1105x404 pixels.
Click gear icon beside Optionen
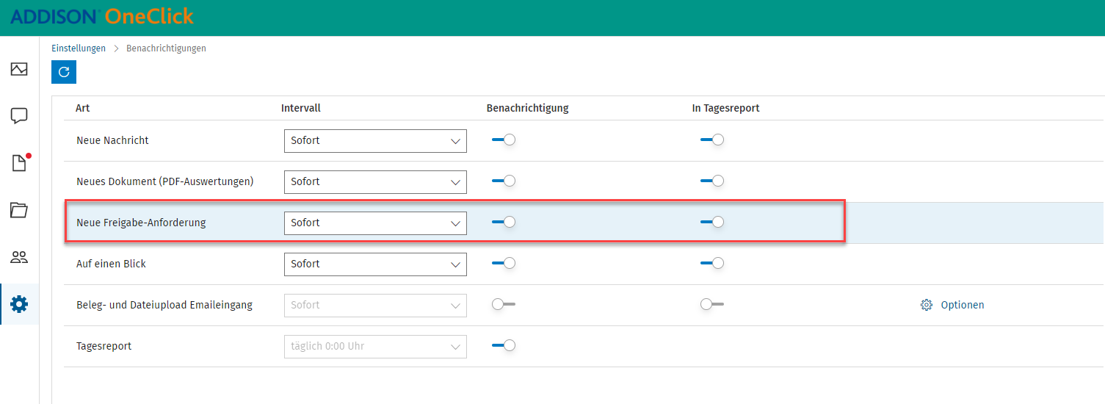(927, 305)
